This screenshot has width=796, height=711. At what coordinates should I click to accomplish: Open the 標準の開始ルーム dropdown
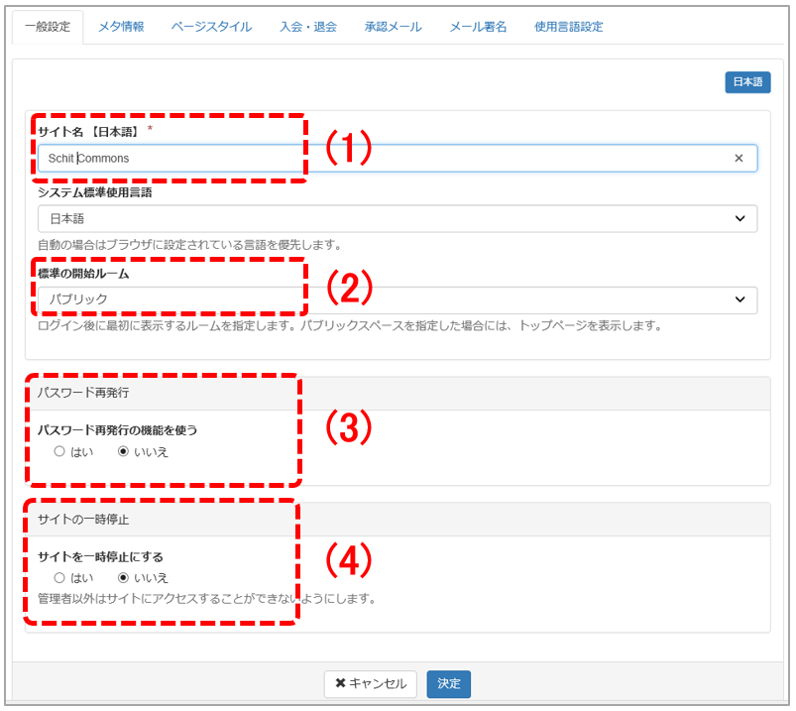click(x=397, y=299)
